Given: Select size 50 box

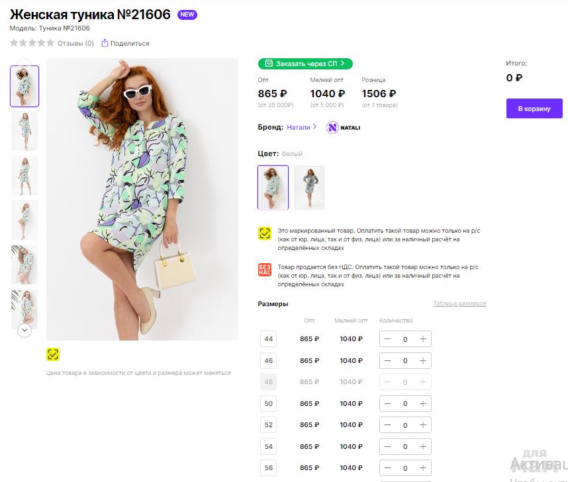Looking at the screenshot, I should pos(269,403).
